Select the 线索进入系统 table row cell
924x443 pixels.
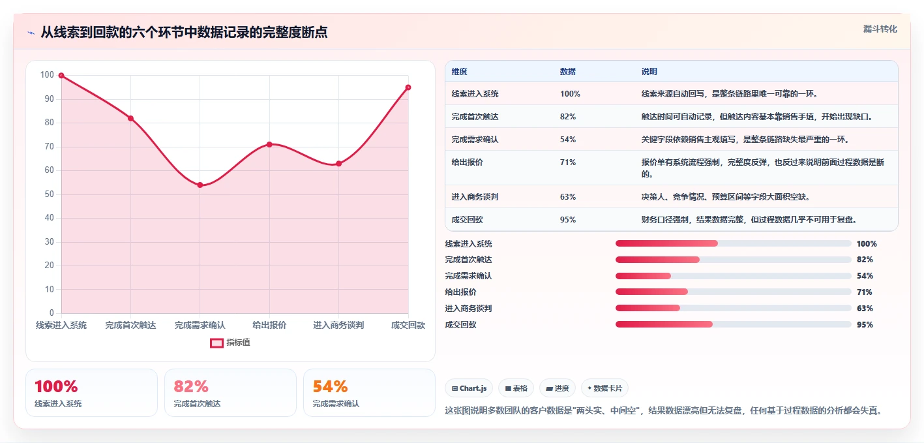475,94
